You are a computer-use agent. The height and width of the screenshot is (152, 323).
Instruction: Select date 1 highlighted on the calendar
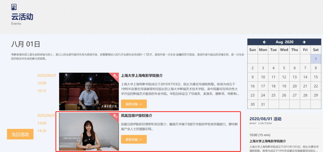316,59
